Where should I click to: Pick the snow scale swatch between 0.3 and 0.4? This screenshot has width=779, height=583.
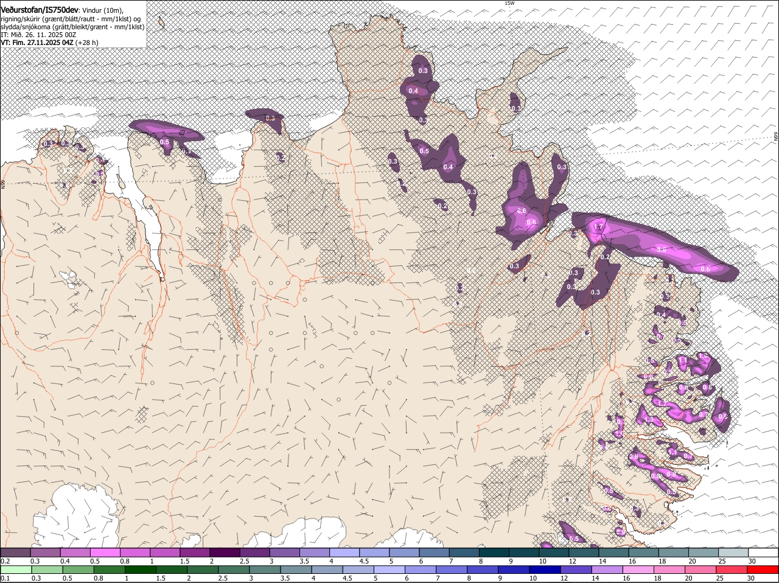coord(46,552)
